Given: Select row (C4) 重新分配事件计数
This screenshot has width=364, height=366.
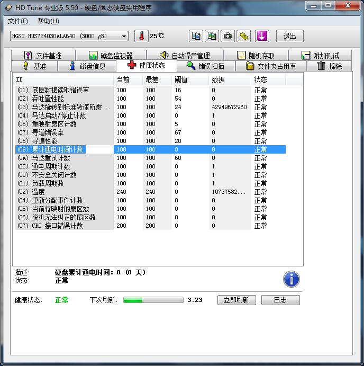Looking at the screenshot, I should [151, 200].
